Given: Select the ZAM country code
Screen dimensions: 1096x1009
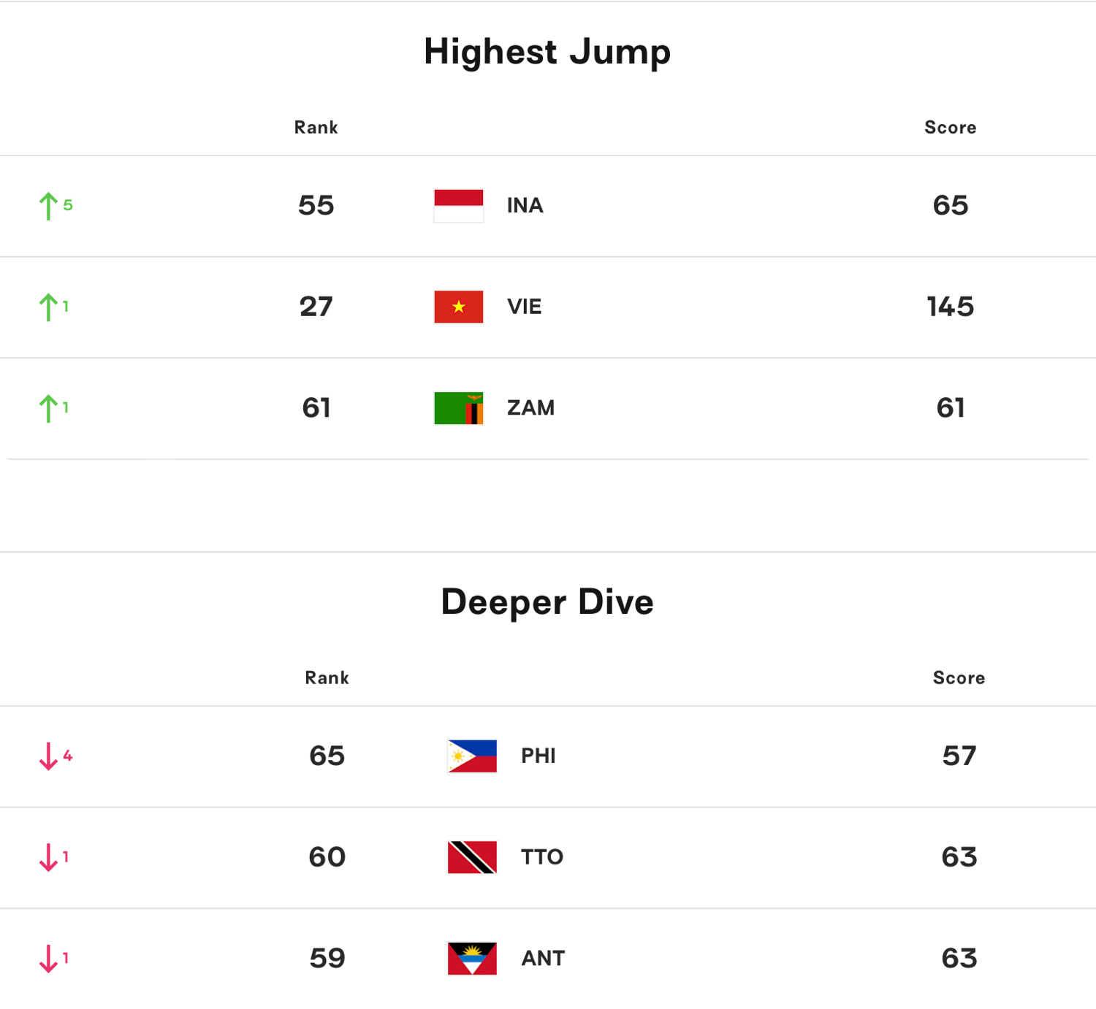Looking at the screenshot, I should pyautogui.click(x=531, y=408).
